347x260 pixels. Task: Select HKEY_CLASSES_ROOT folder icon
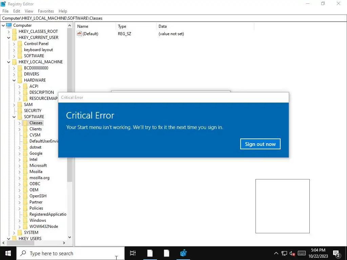[14, 31]
